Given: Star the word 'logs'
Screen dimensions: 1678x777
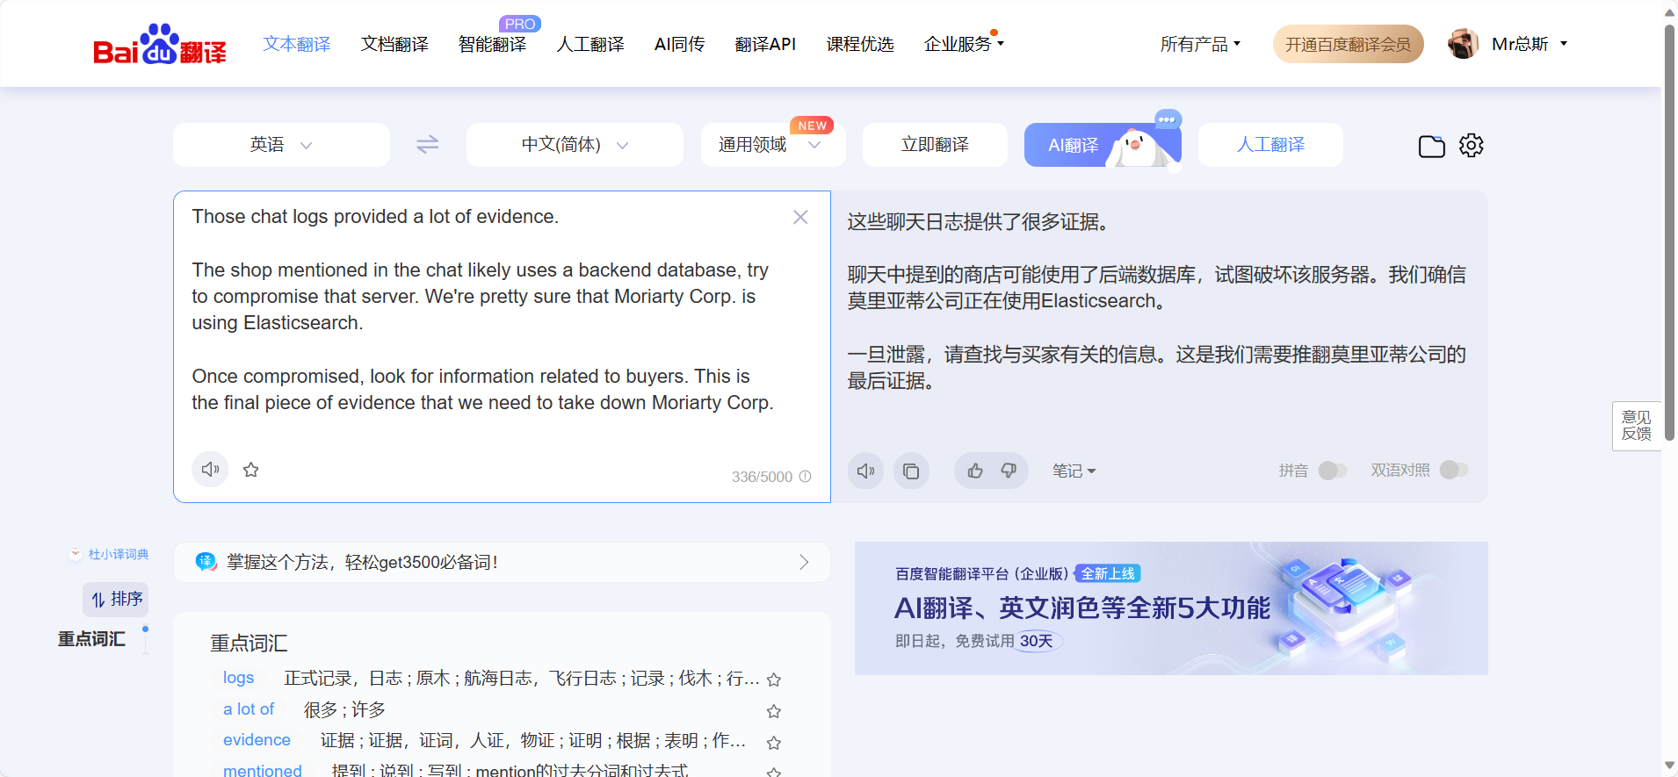Looking at the screenshot, I should (774, 680).
